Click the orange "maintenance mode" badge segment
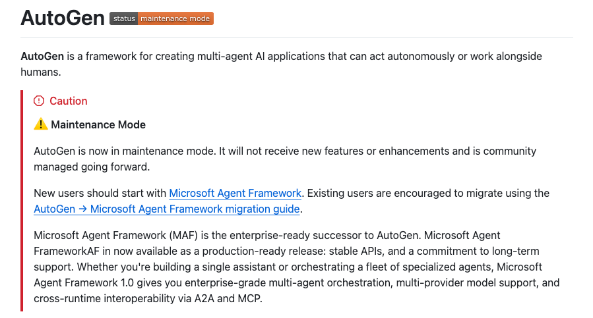Image resolution: width=593 pixels, height=318 pixels. click(175, 18)
